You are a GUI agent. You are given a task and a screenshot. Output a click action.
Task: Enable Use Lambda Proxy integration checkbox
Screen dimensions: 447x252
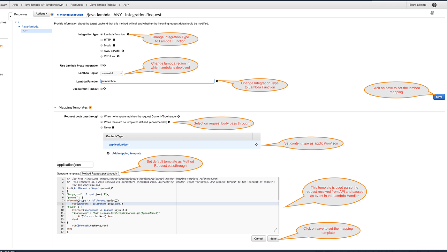[x=101, y=65]
